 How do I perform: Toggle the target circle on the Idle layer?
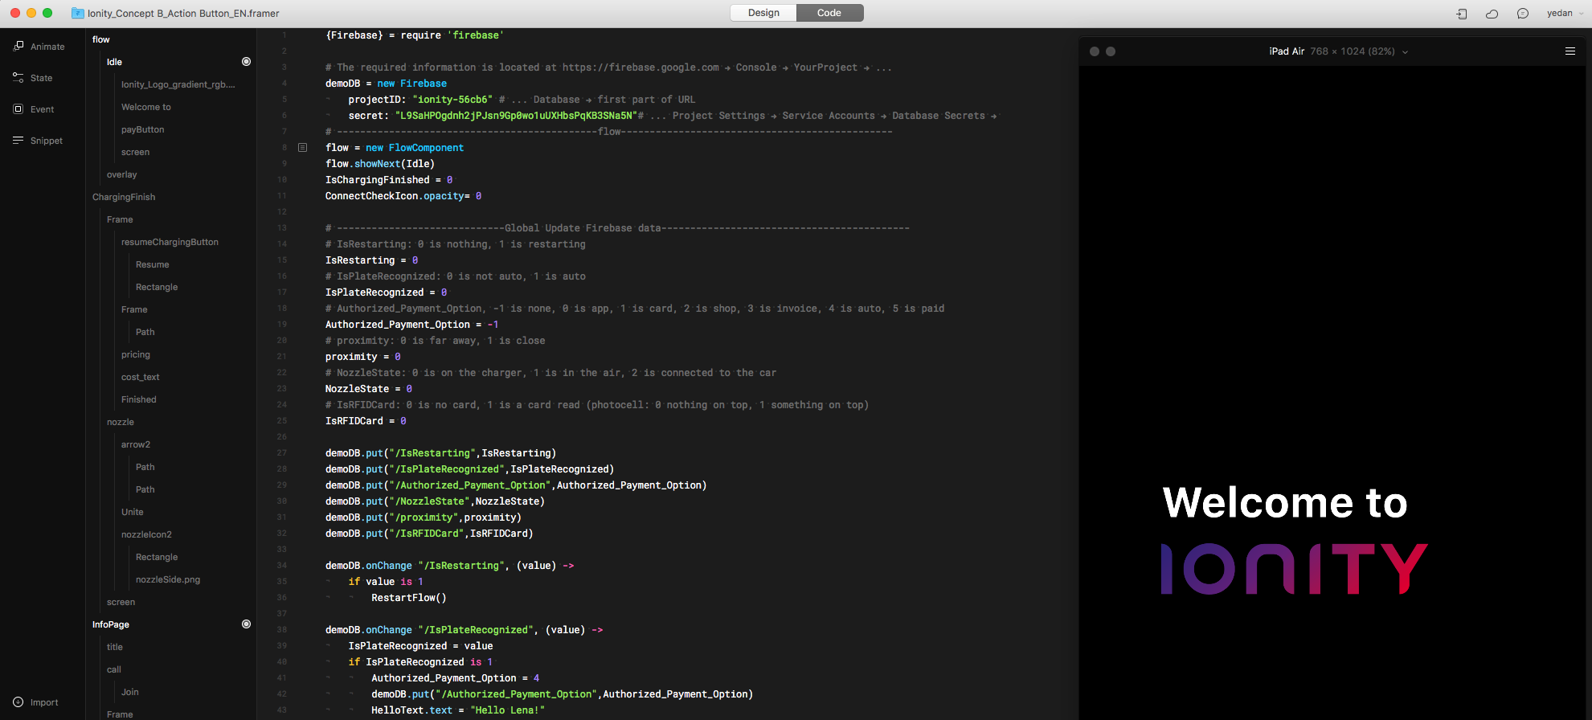tap(247, 62)
